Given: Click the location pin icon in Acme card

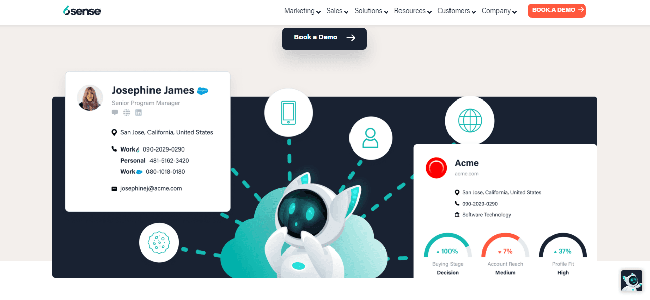Looking at the screenshot, I should click(x=457, y=192).
